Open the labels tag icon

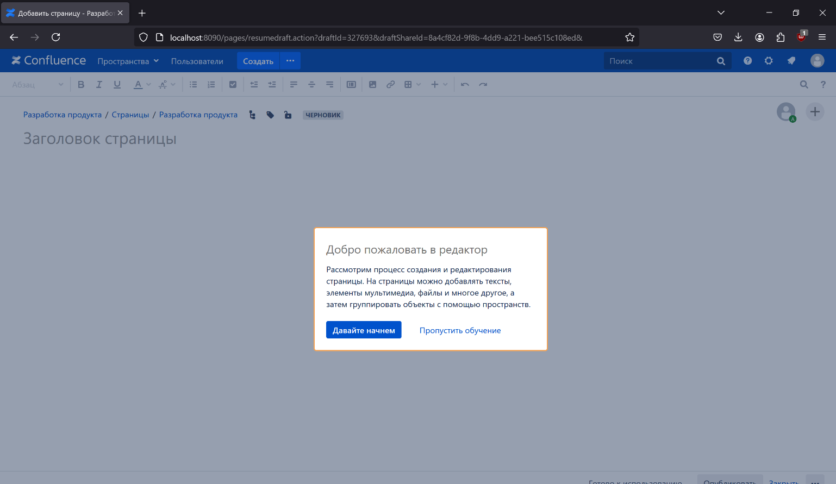(270, 115)
